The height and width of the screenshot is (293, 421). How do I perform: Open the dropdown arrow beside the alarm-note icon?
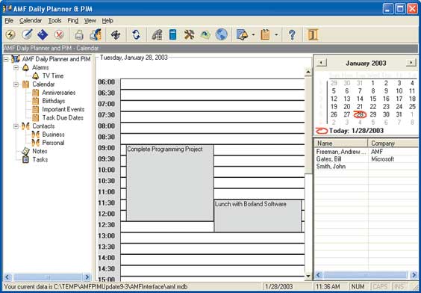[253, 34]
